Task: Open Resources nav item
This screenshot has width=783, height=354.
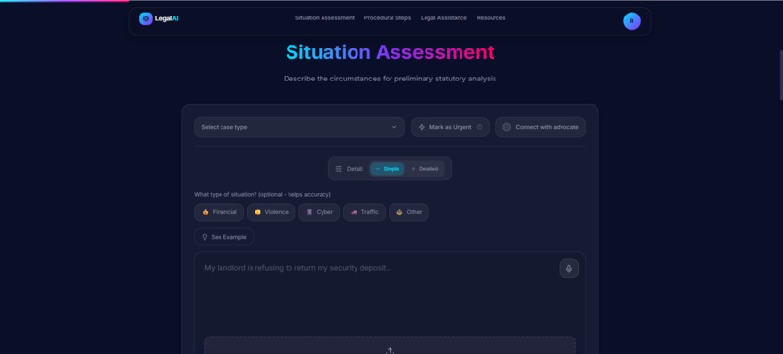Action: pyautogui.click(x=491, y=18)
